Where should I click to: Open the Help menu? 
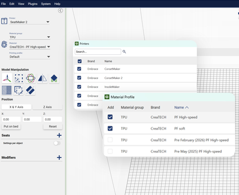click(57, 4)
